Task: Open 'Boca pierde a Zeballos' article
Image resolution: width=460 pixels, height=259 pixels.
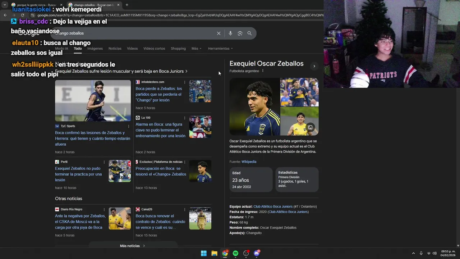Action: click(159, 94)
